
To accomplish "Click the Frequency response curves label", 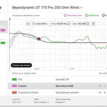I will [x=26, y=16].
